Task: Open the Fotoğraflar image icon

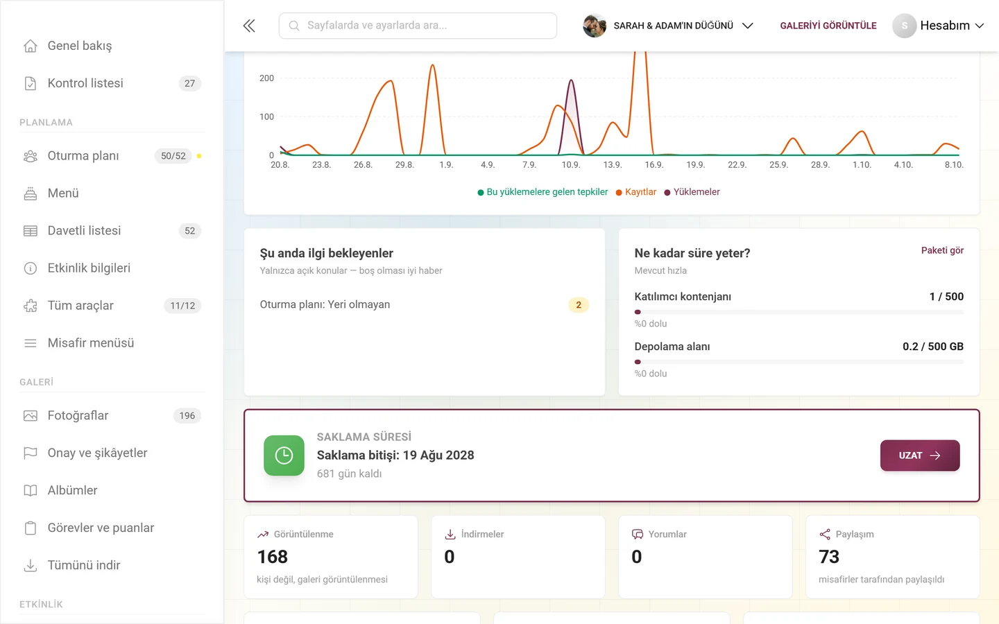Action: point(31,416)
